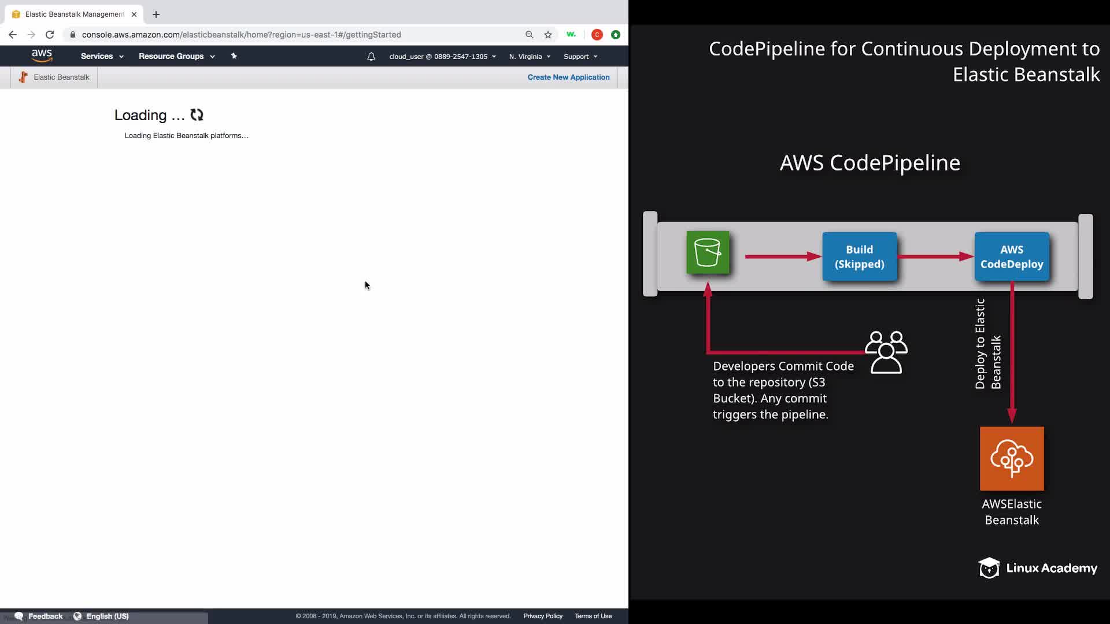The height and width of the screenshot is (624, 1110).
Task: Click Create New Application link
Action: pos(568,77)
